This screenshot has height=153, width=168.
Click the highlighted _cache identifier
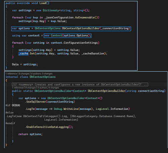pos(24,54)
